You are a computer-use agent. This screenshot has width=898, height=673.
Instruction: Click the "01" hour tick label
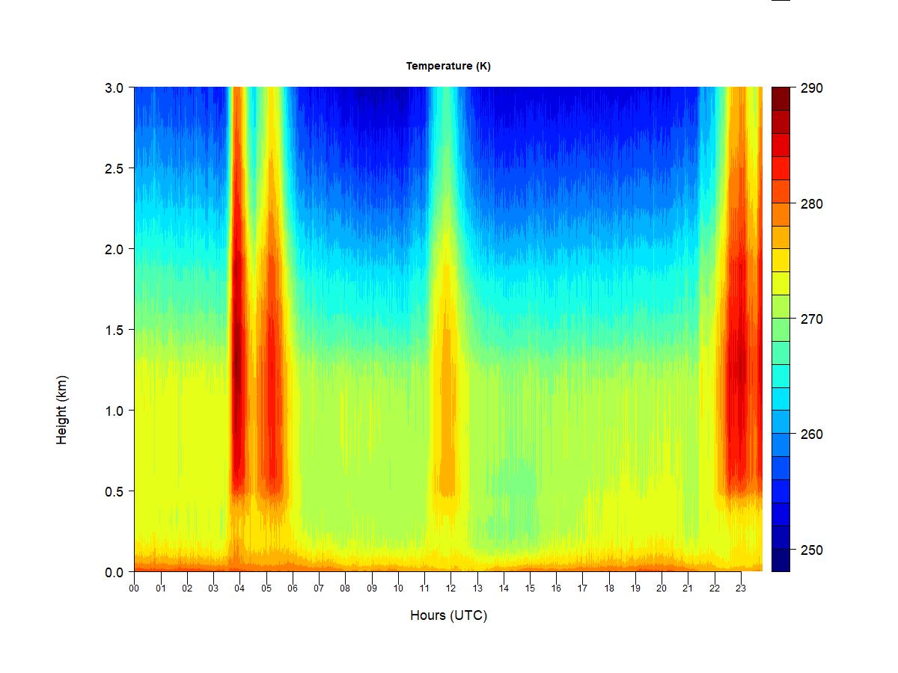[161, 589]
